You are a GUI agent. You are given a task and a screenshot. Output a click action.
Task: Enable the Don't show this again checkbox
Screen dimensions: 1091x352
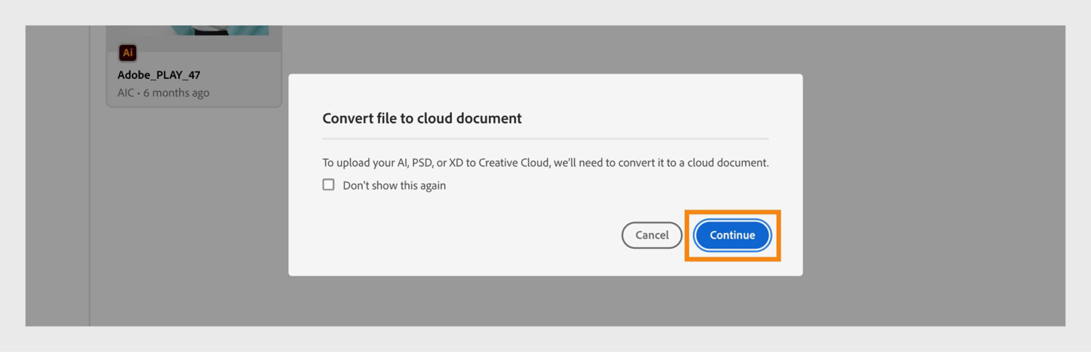pos(328,184)
